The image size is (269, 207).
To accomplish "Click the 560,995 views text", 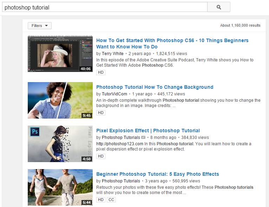I will pos(186,181).
